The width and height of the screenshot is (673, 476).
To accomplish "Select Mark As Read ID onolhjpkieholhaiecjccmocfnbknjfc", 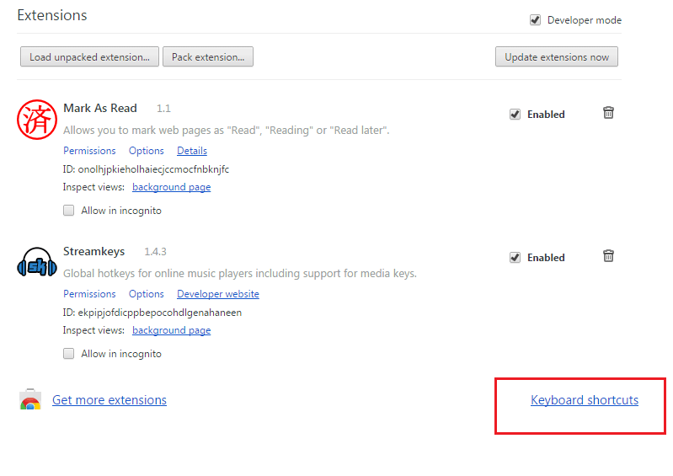I will pos(153,169).
